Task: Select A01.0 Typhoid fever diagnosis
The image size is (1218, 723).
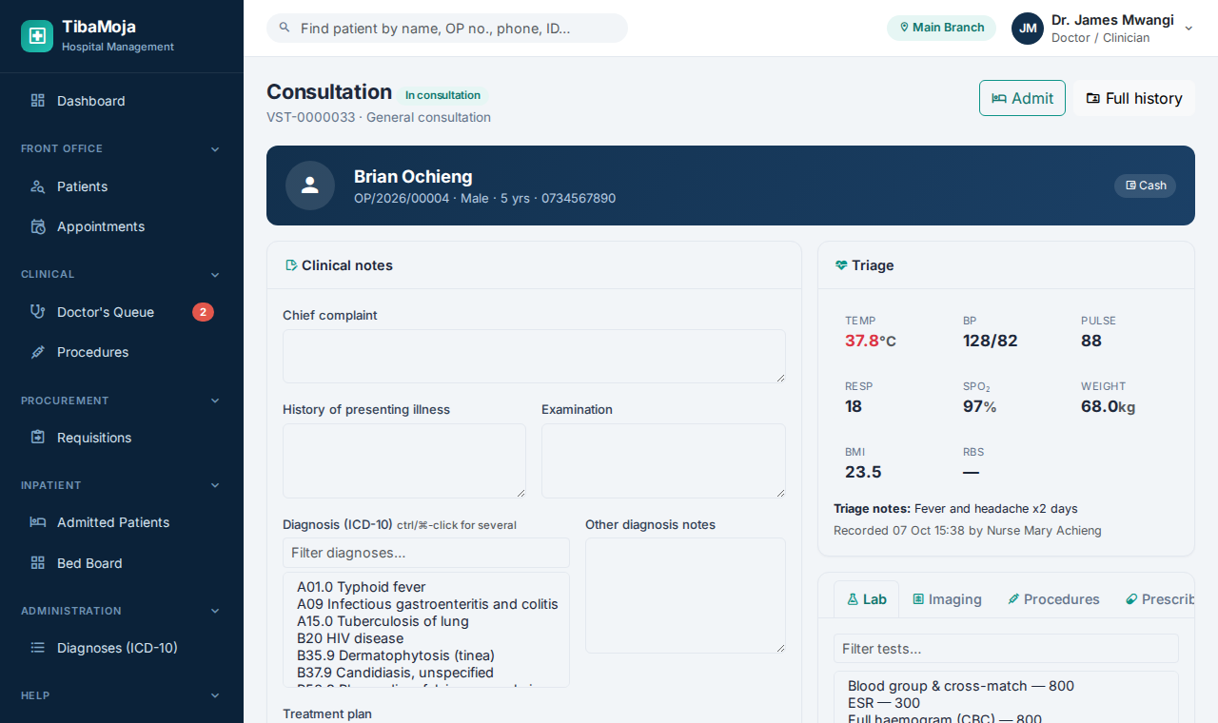Action: [426, 587]
